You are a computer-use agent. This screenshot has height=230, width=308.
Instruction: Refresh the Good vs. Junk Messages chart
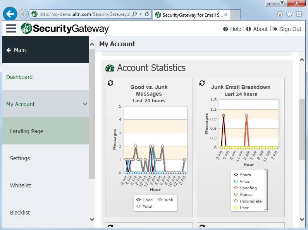(x=110, y=83)
